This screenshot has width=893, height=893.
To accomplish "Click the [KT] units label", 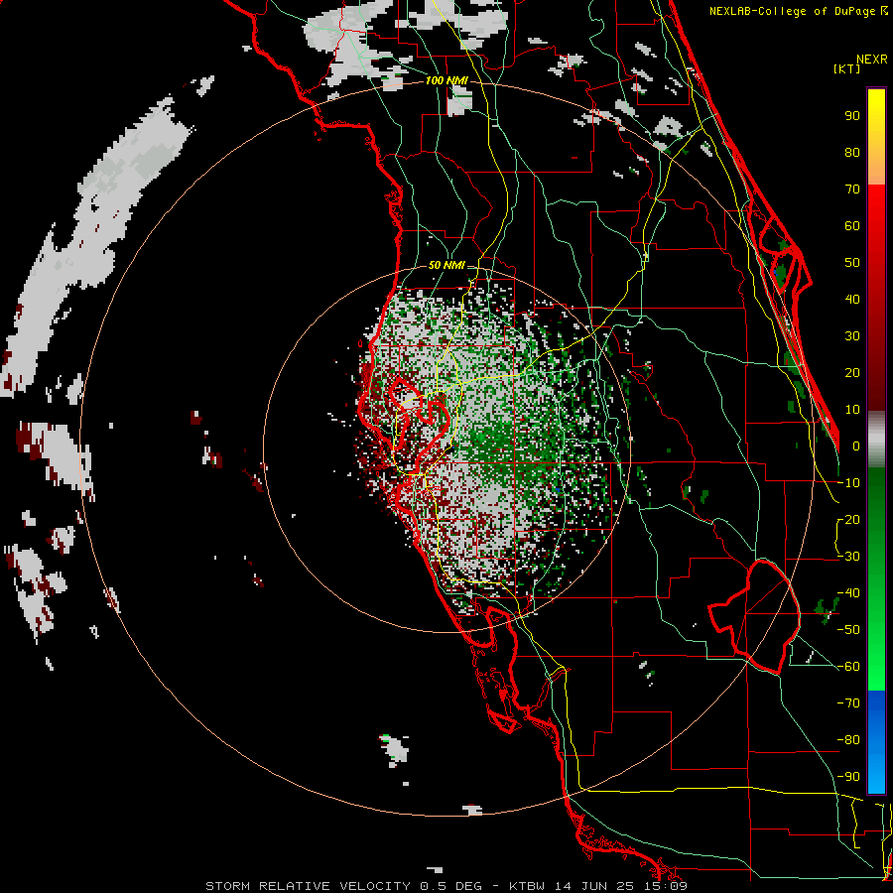I will tap(847, 68).
